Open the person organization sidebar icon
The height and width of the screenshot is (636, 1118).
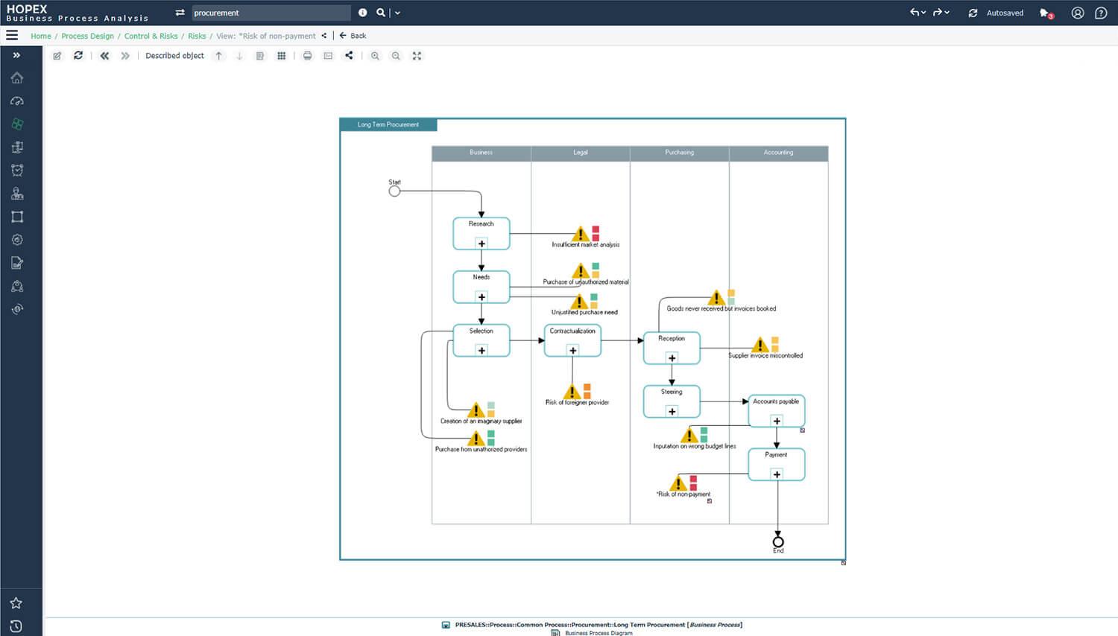(17, 193)
